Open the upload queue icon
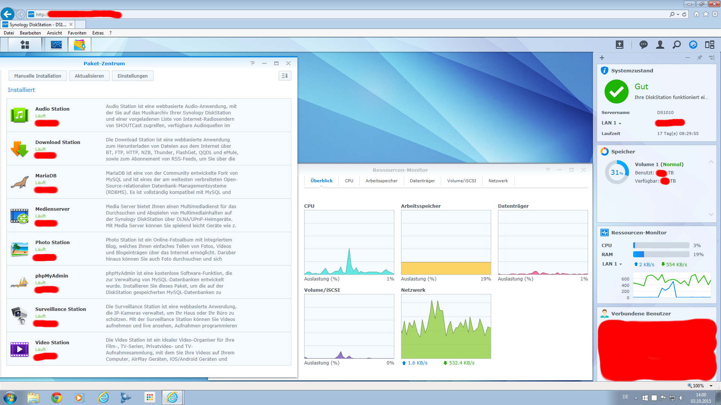Image resolution: width=721 pixels, height=405 pixels. click(620, 45)
